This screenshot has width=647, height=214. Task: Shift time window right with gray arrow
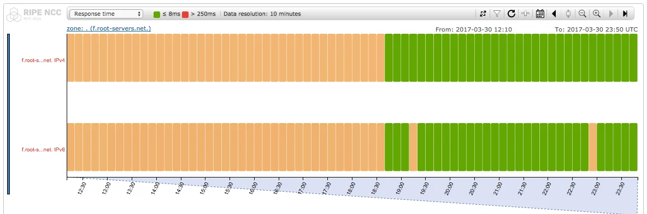[x=611, y=14]
